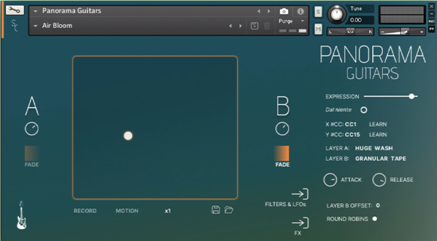This screenshot has width=437, height=241.
Task: Click LEARN for X #CC
Action: pyautogui.click(x=378, y=124)
